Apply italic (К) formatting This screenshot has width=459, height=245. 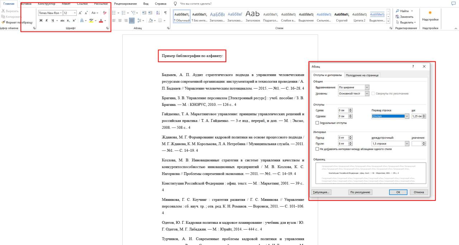[47, 20]
